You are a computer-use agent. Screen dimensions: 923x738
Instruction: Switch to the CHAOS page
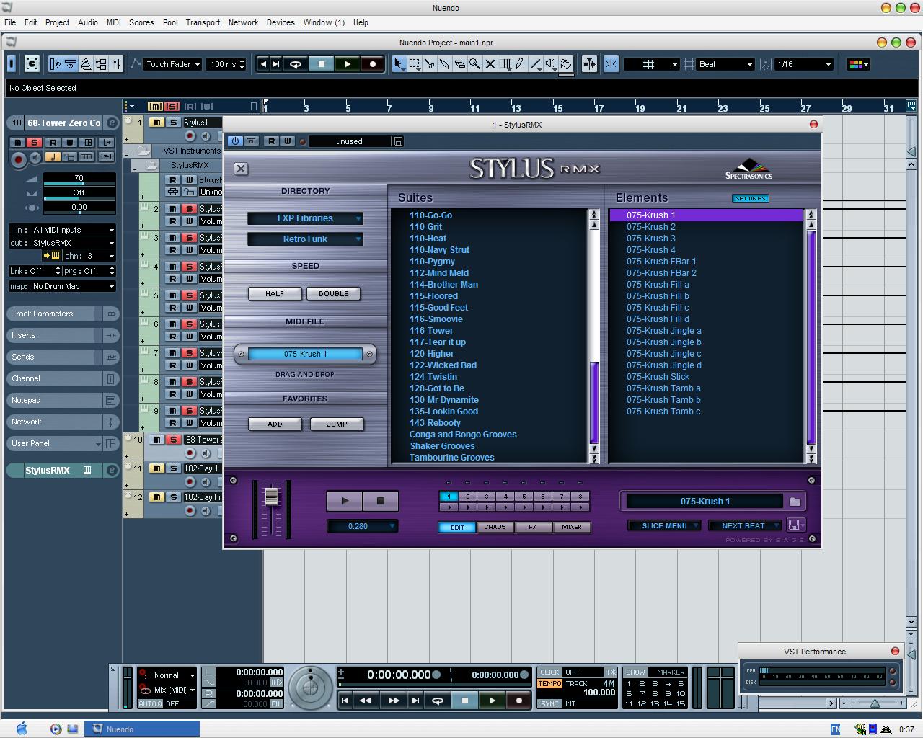pyautogui.click(x=495, y=527)
